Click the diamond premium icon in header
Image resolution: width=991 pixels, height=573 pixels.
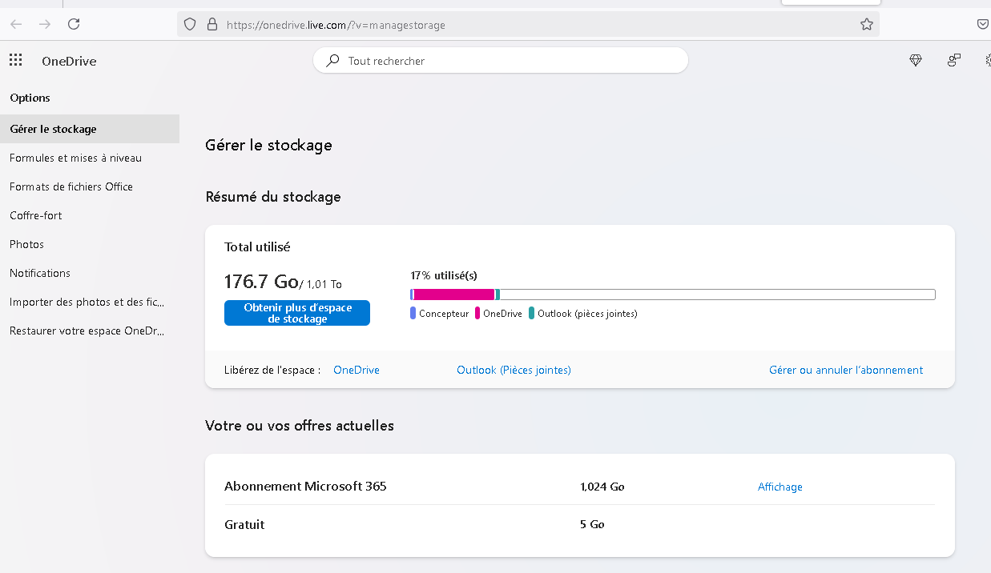(916, 60)
